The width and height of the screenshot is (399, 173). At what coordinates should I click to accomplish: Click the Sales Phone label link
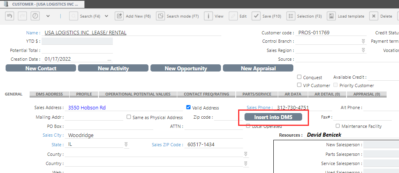260,107
